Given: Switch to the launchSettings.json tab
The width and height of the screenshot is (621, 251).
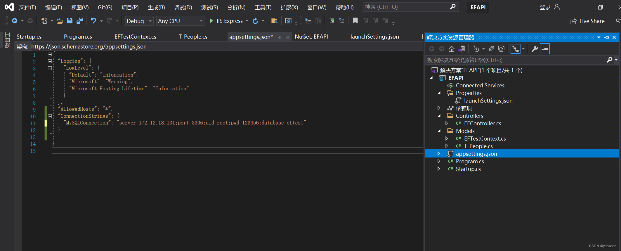Looking at the screenshot, I should pos(375,37).
